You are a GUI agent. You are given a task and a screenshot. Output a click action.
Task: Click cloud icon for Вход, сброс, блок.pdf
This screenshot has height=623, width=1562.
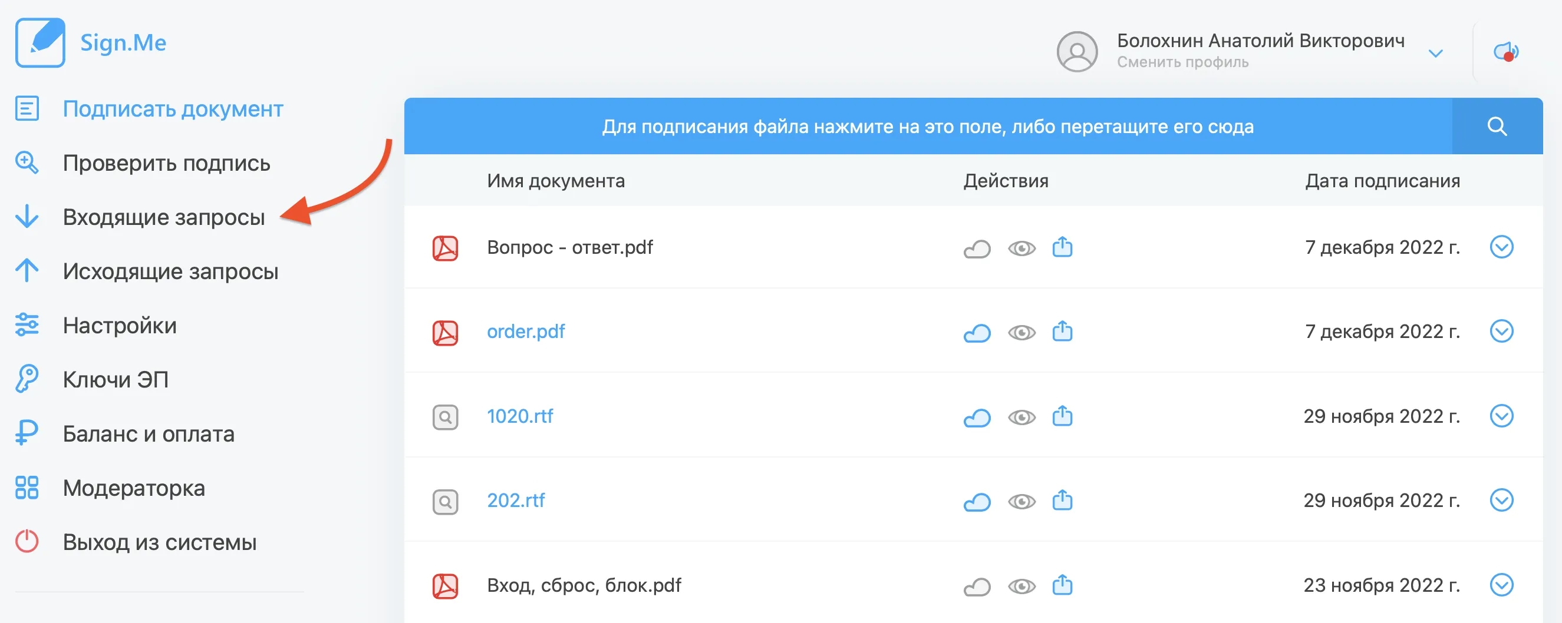point(977,586)
